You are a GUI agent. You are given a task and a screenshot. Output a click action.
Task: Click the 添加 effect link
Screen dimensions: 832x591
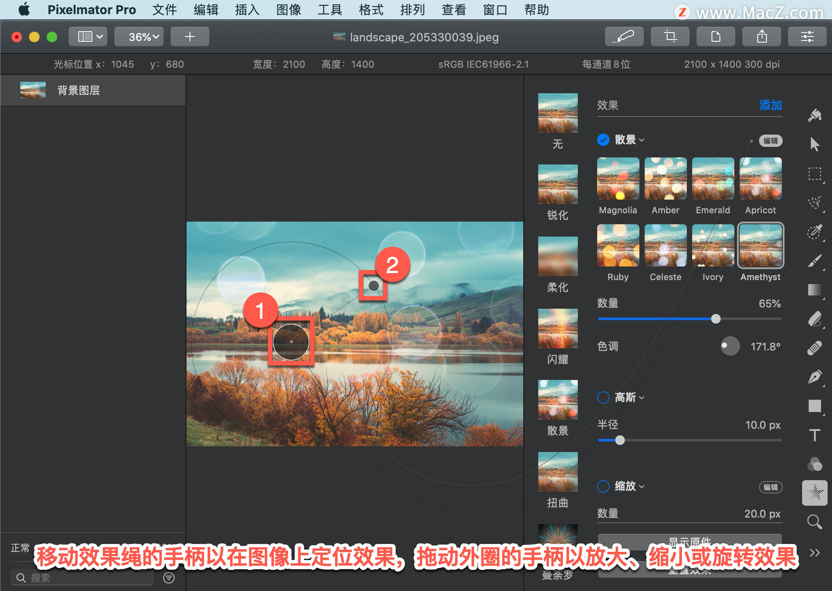(x=770, y=105)
